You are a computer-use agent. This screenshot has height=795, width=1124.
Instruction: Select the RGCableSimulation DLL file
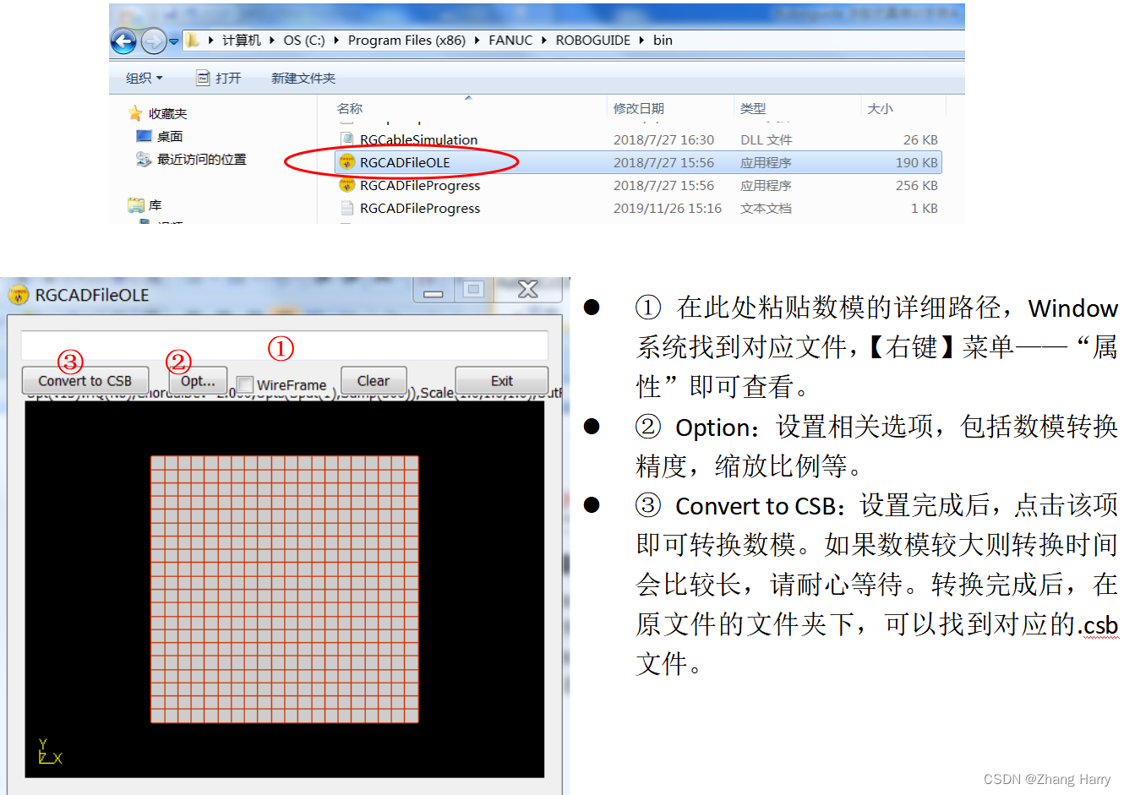tap(638, 139)
